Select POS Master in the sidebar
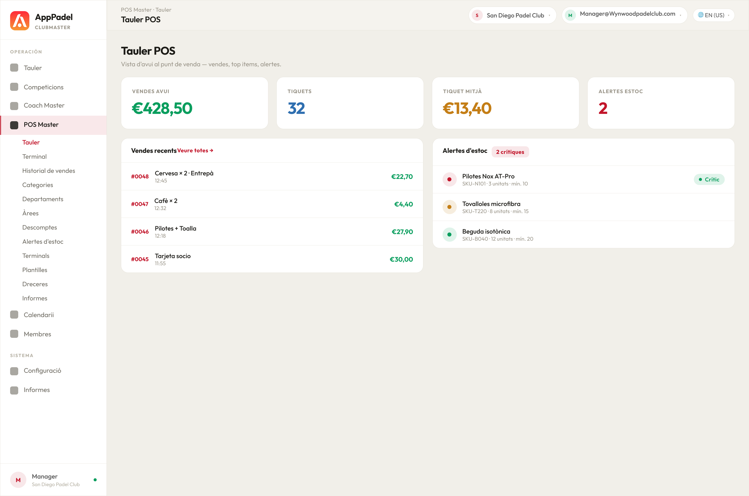Image resolution: width=749 pixels, height=496 pixels. [x=53, y=125]
